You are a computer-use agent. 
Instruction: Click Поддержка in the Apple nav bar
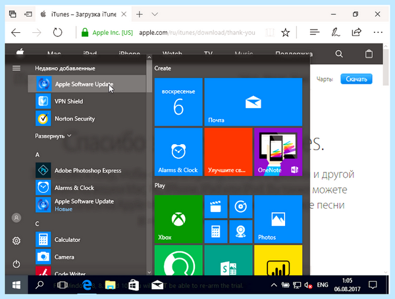tap(294, 54)
